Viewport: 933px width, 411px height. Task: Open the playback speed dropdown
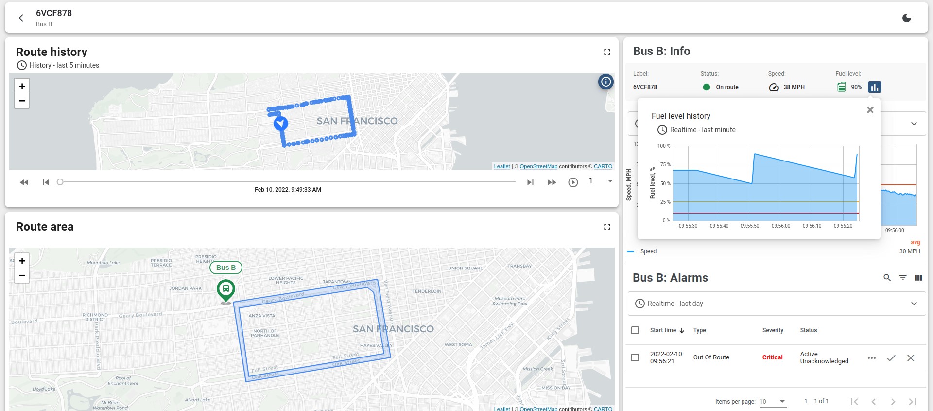pyautogui.click(x=610, y=181)
